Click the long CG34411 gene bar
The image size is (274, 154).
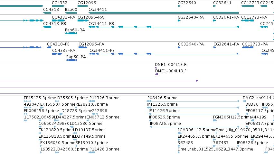pyautogui.click(x=164, y=13)
